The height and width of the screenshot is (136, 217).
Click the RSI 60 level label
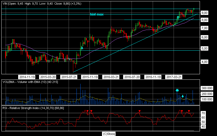click(203, 118)
